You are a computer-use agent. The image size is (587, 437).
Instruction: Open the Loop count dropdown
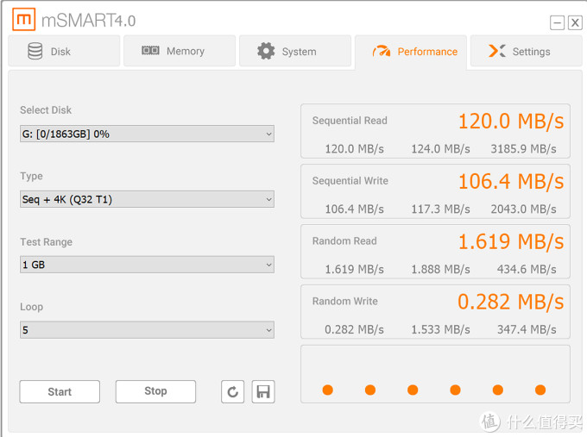pos(147,329)
